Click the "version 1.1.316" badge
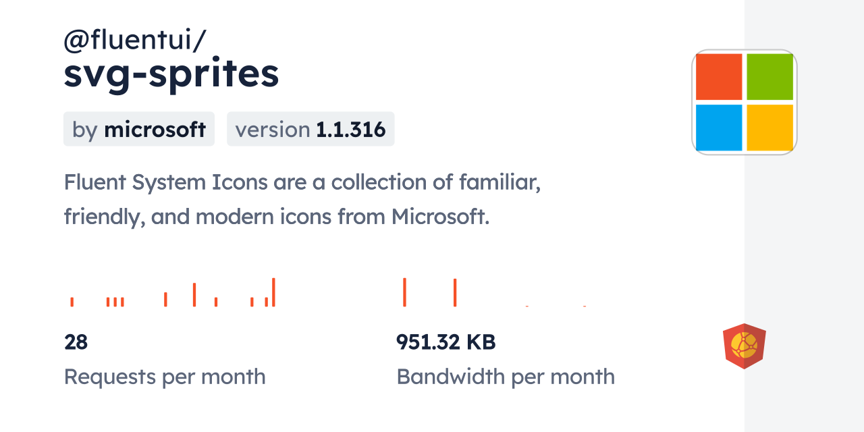 pyautogui.click(x=310, y=129)
